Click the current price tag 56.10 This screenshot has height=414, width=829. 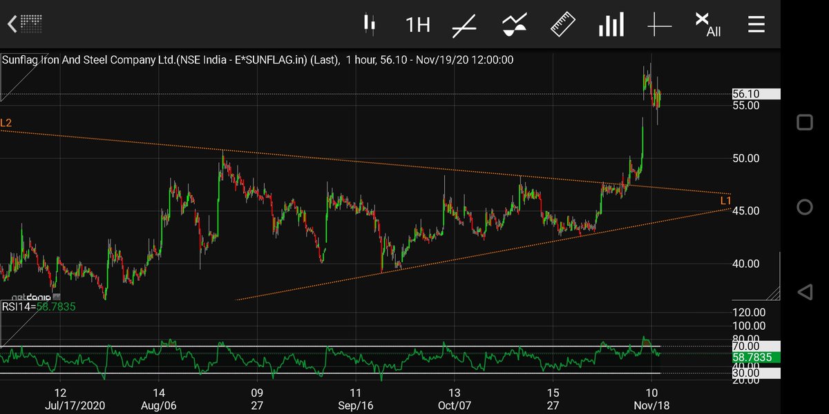pos(756,94)
